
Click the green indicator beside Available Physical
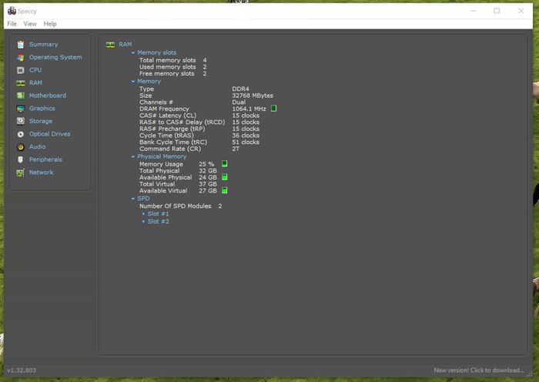point(225,177)
